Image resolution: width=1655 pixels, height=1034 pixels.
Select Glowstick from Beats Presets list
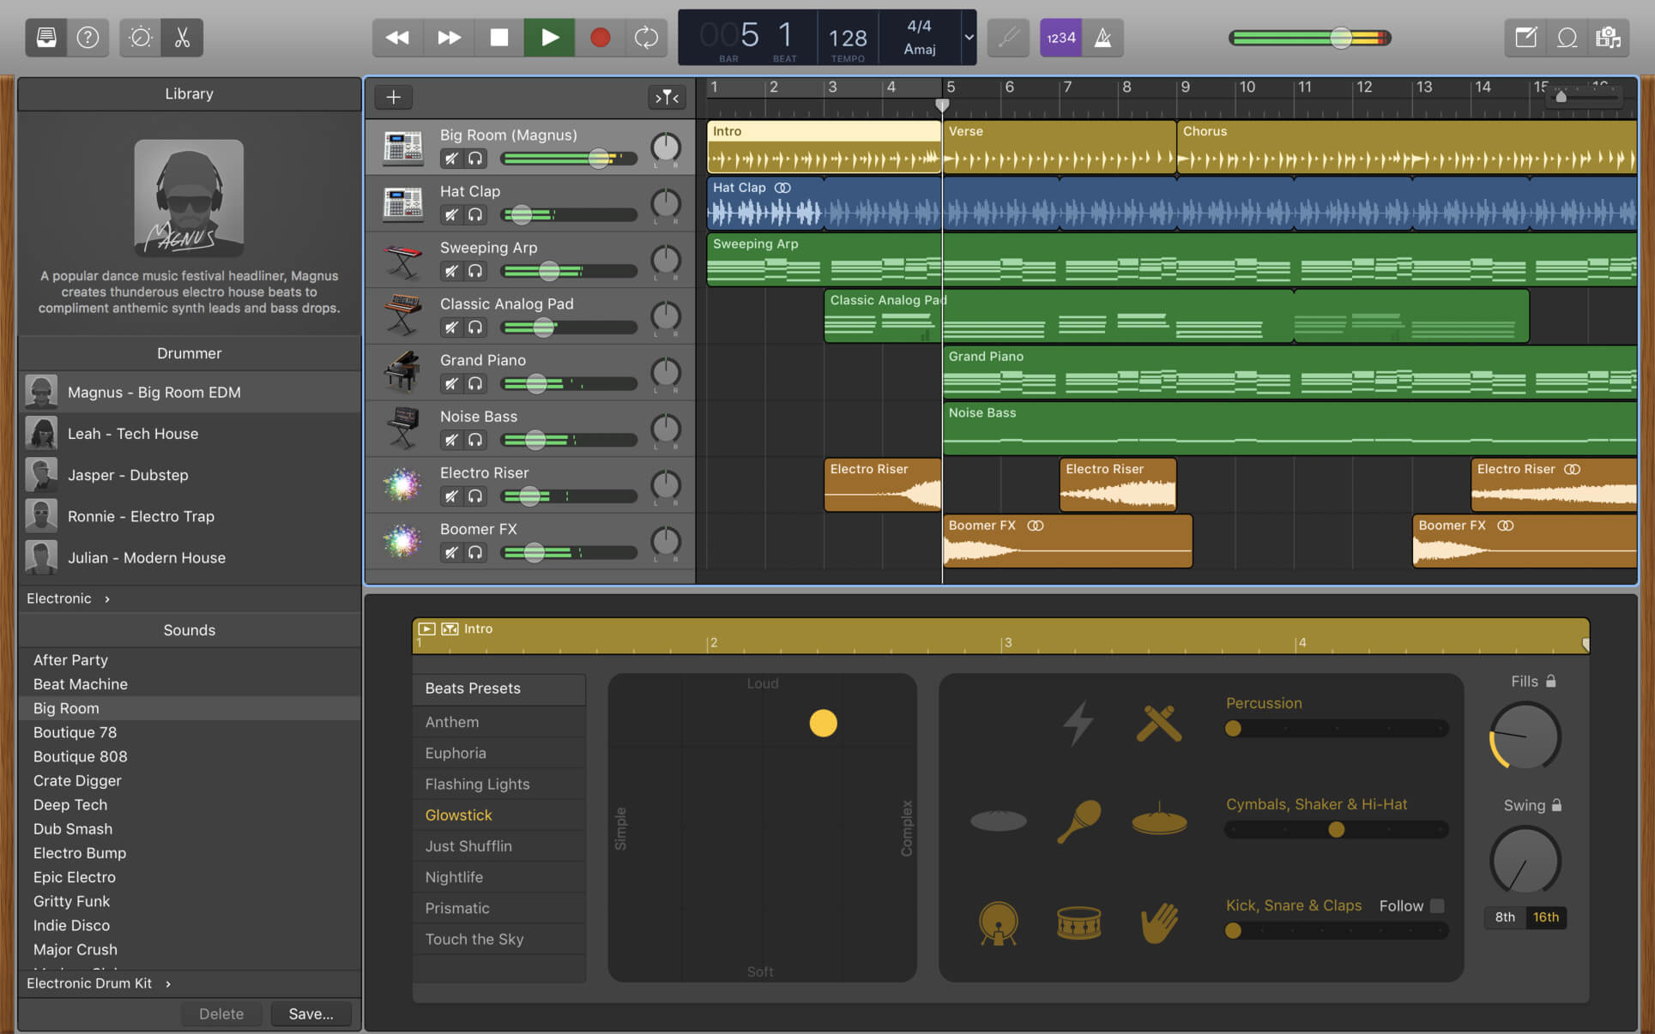click(457, 814)
